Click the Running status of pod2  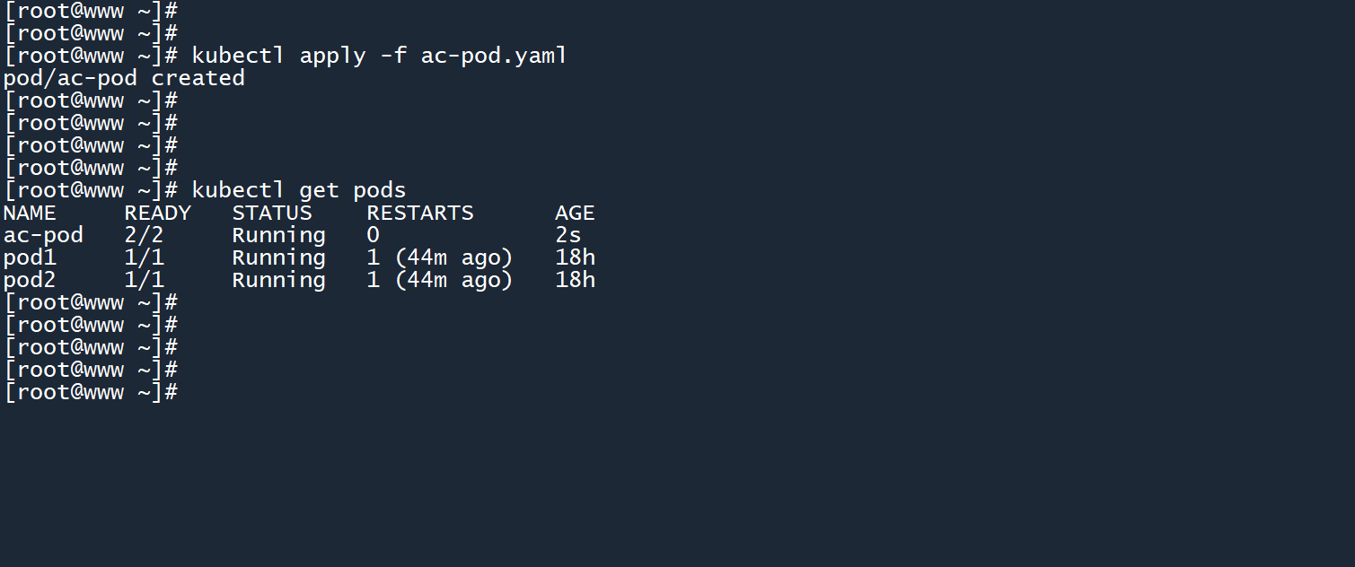tap(278, 280)
